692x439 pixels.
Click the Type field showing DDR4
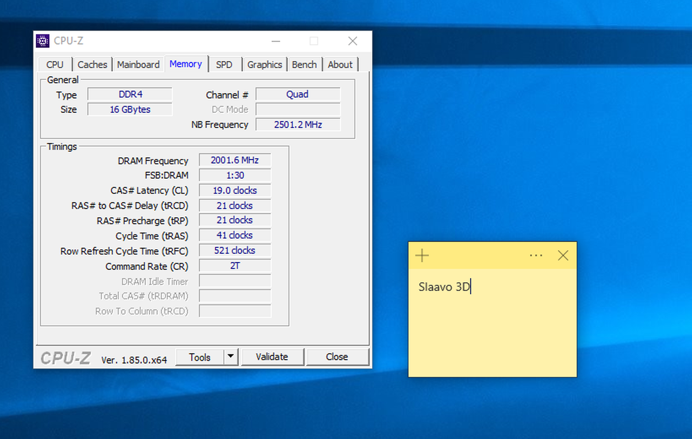130,94
